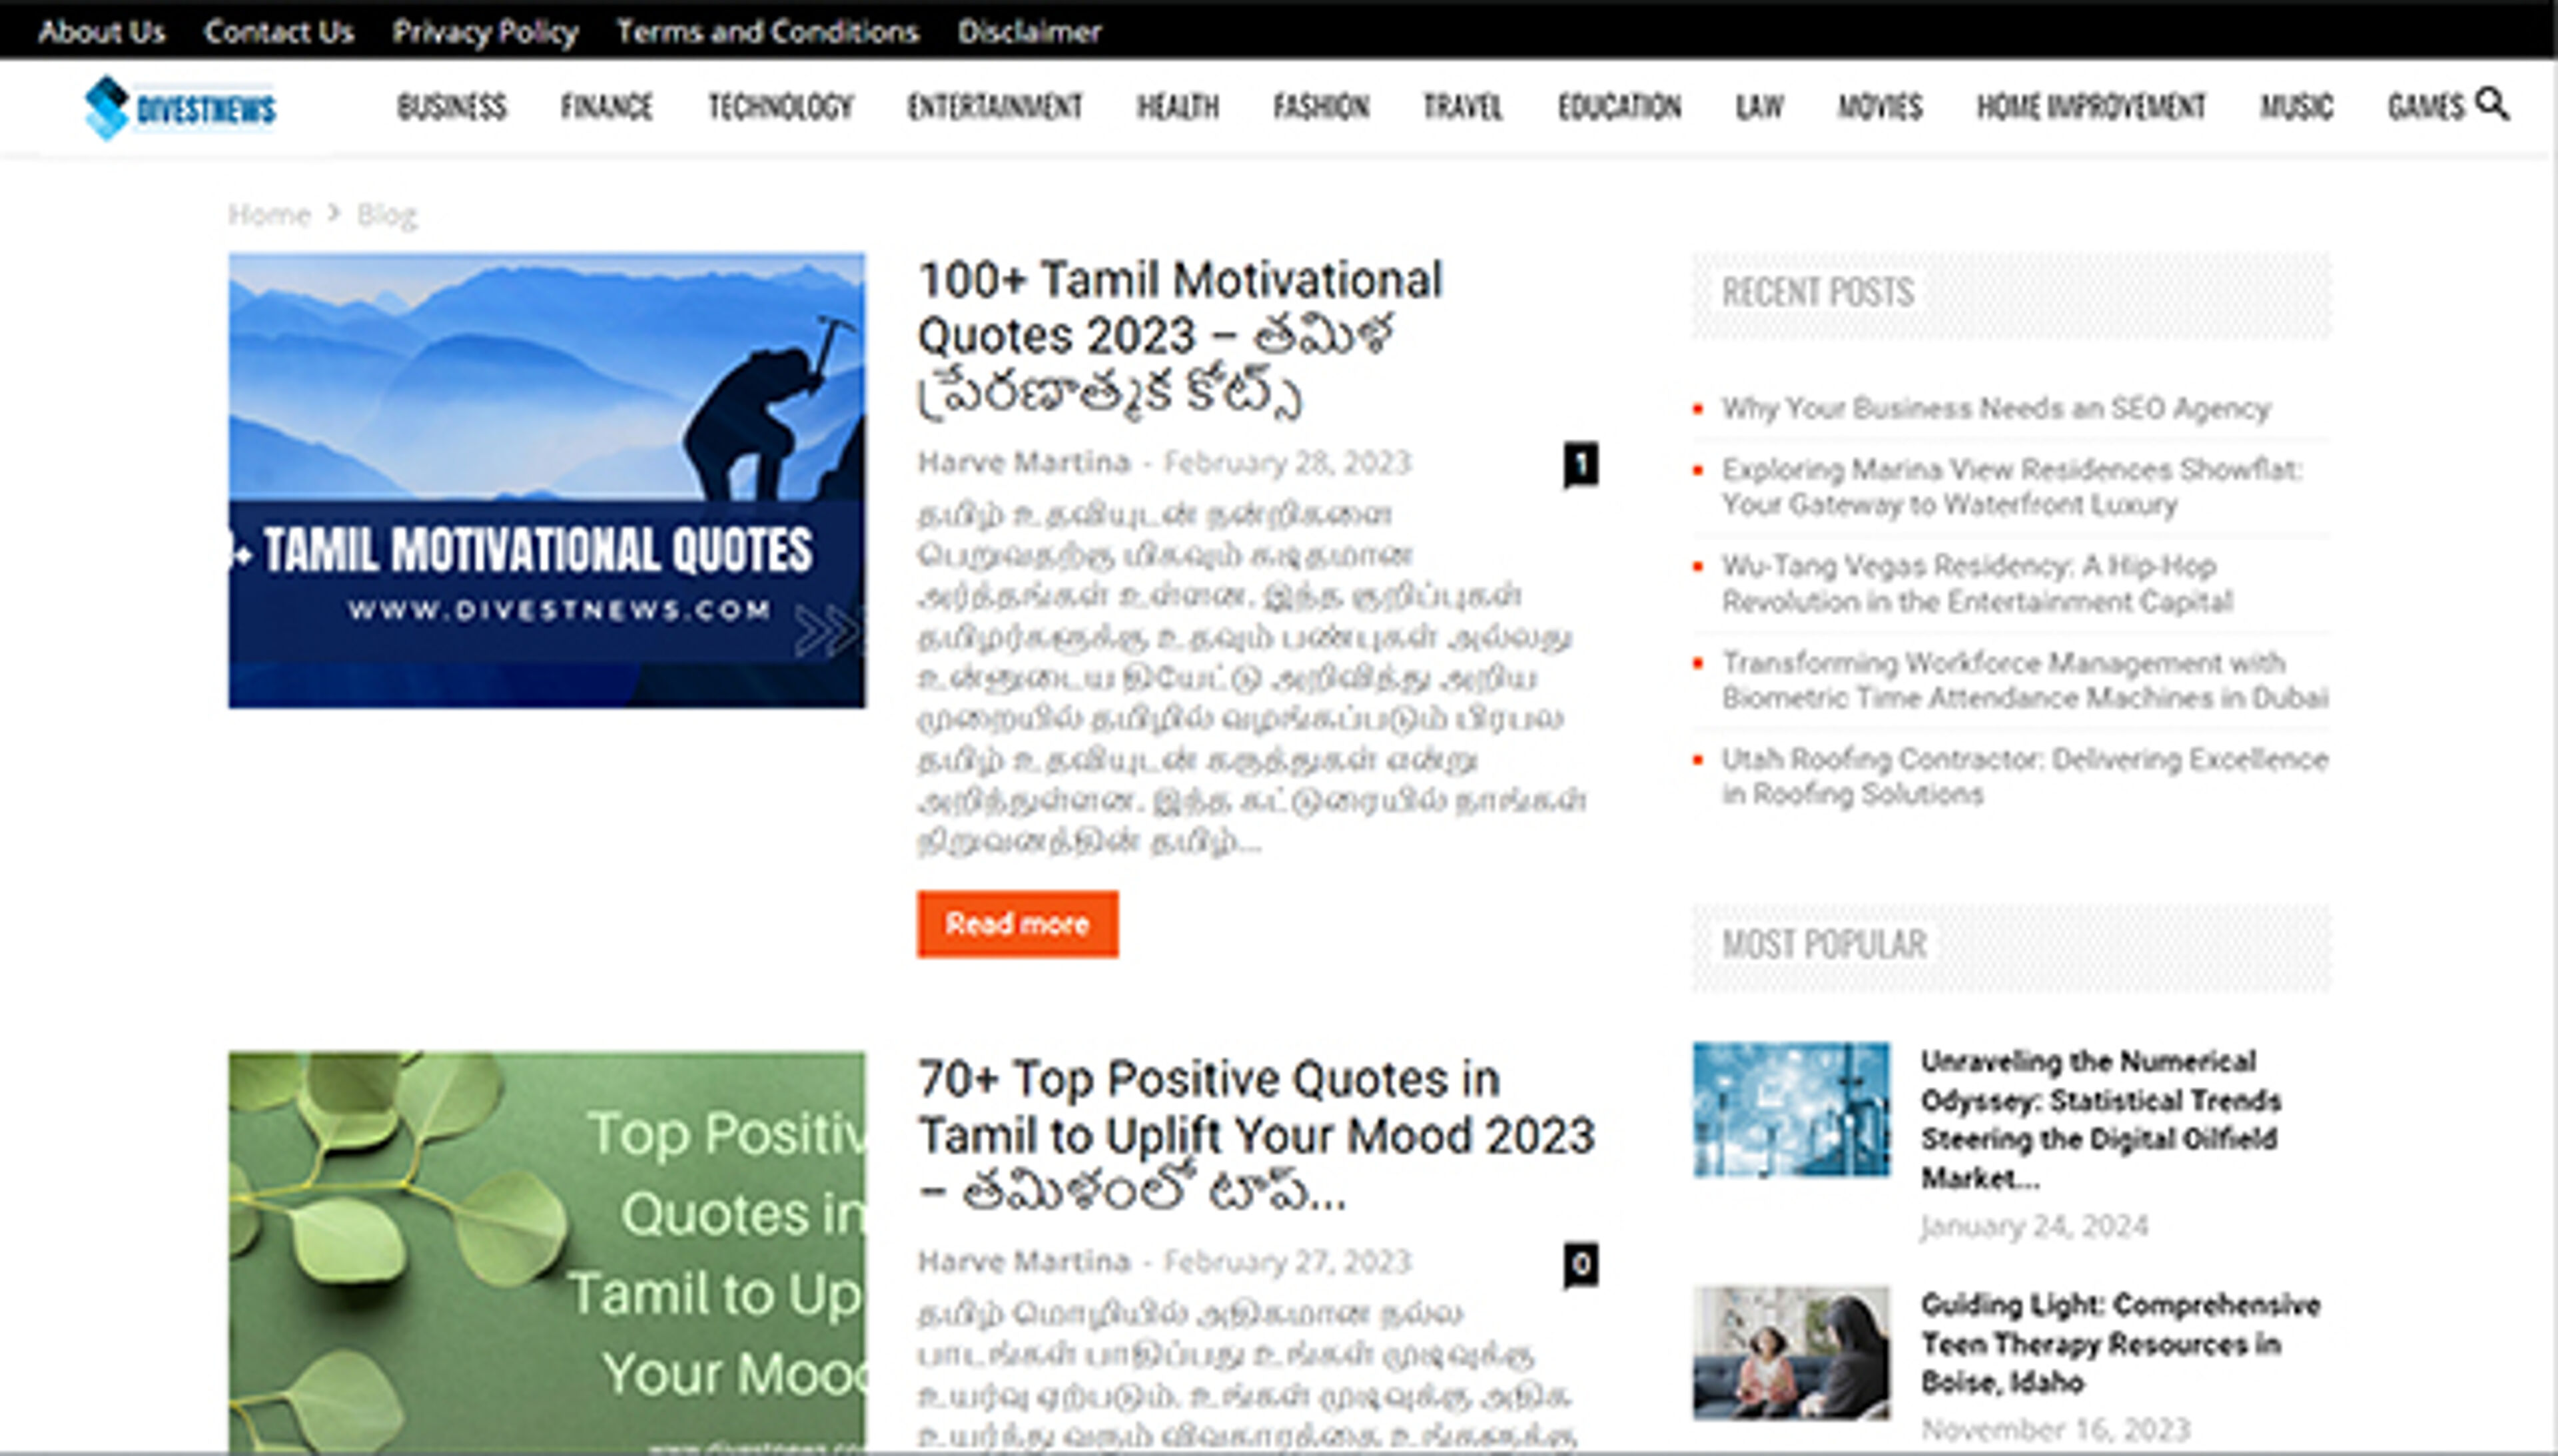Click the comment count badge on the Tamil quotes post
Screen dimensions: 2558x1456
click(1580, 463)
